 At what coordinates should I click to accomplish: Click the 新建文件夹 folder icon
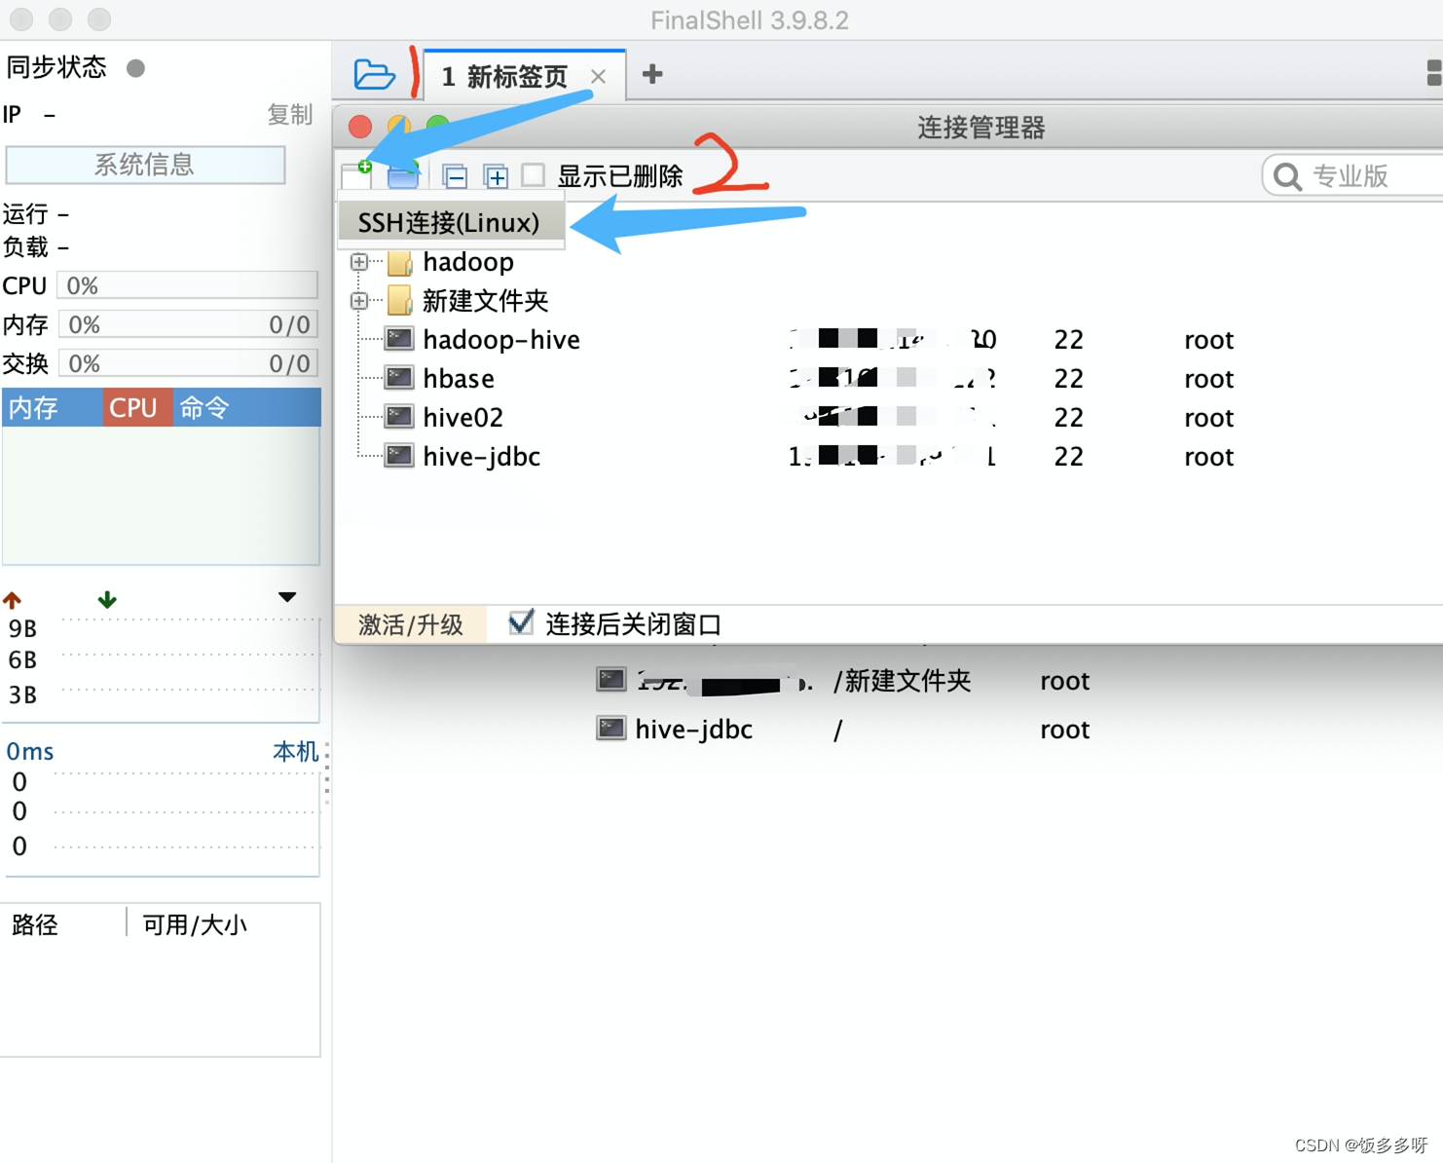point(400,301)
